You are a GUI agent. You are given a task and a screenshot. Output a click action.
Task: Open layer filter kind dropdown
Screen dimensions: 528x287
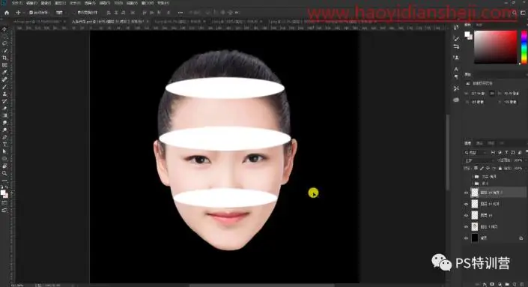476,153
